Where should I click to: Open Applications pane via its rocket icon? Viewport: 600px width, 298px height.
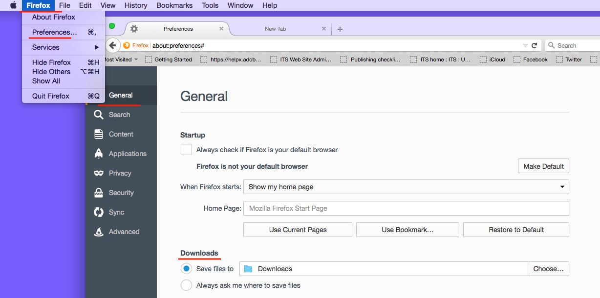click(99, 154)
